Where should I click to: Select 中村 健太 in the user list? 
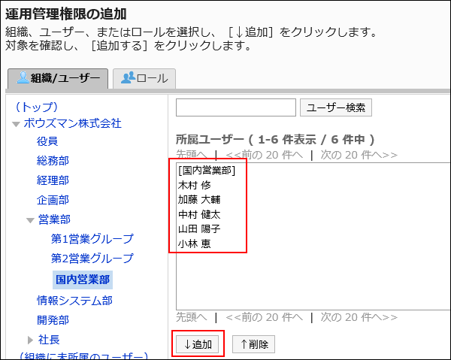[199, 214]
